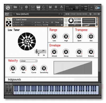Open the Quick load icon
This screenshot has width=106, height=103.
click(x=44, y=8)
